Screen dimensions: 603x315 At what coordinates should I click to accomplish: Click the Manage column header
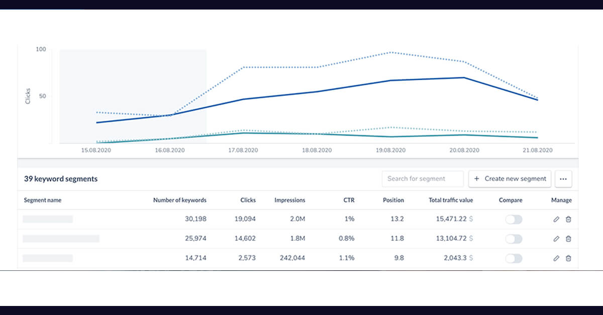pos(561,200)
